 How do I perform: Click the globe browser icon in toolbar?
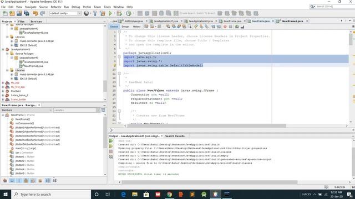(86, 13)
